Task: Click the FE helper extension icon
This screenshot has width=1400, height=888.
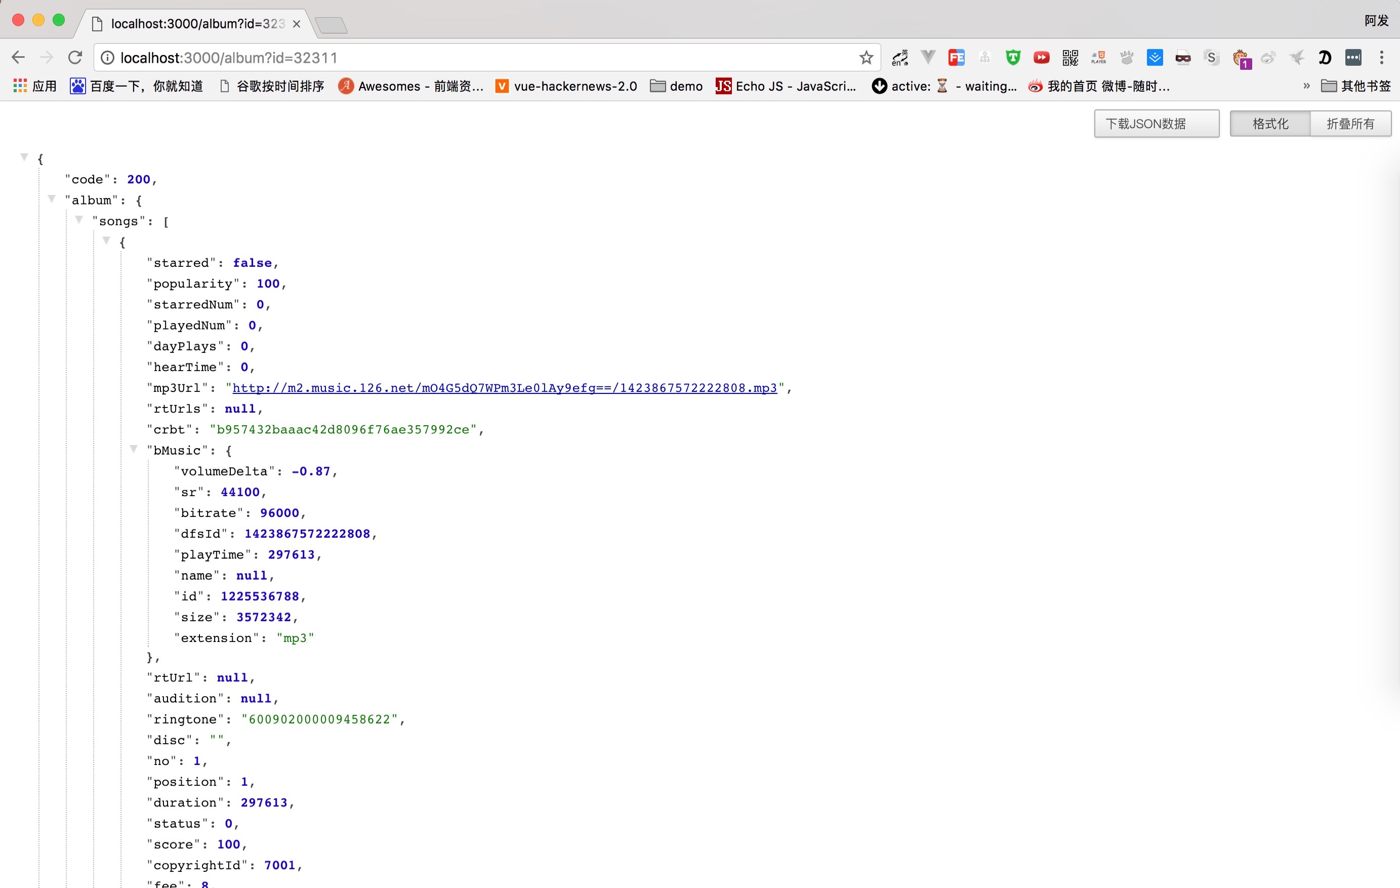Action: (x=956, y=58)
